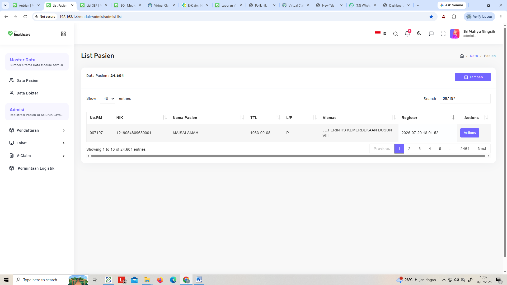The width and height of the screenshot is (507, 285).
Task: Go to pagination page 2
Action: (409, 149)
